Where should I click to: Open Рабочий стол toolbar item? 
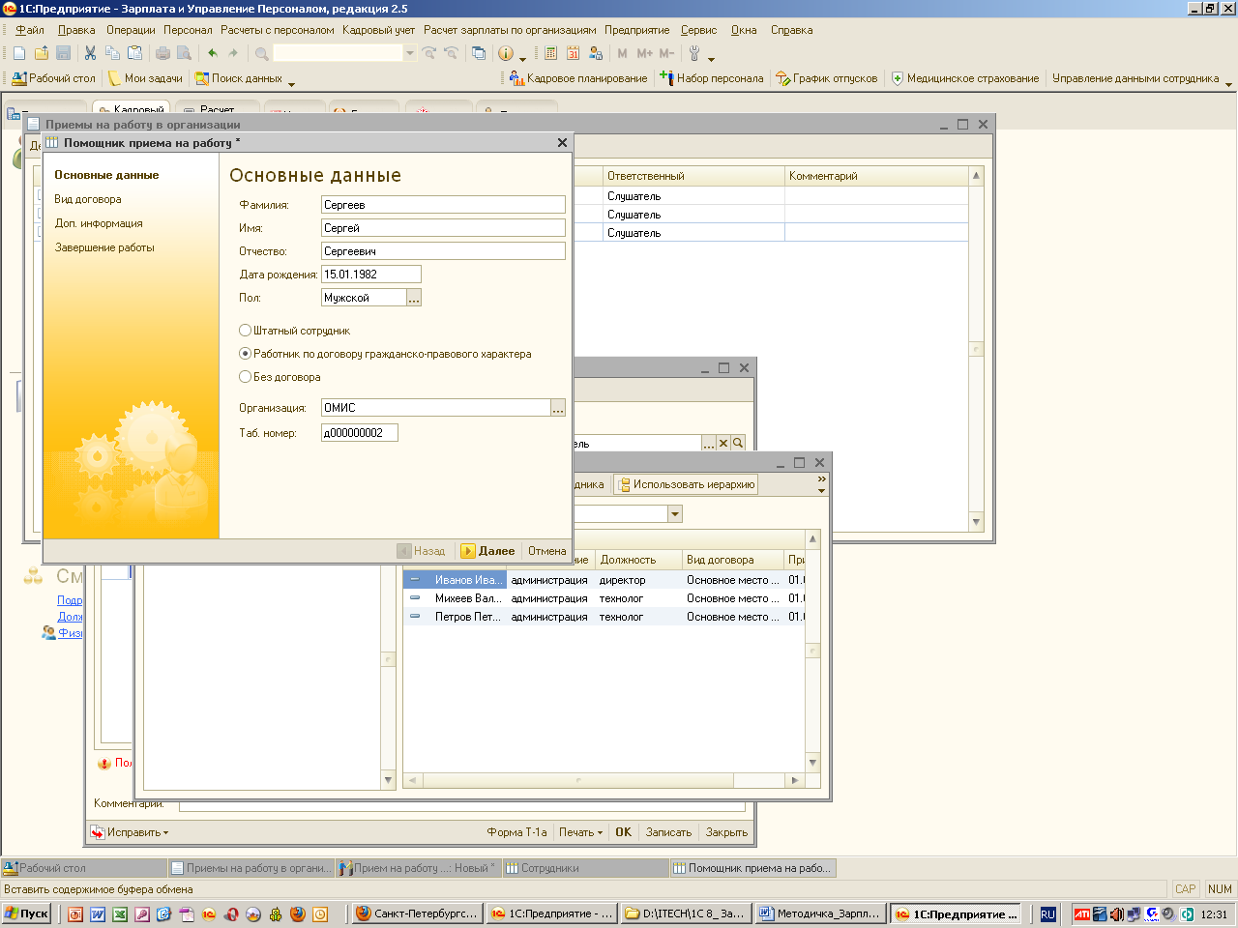(x=54, y=78)
